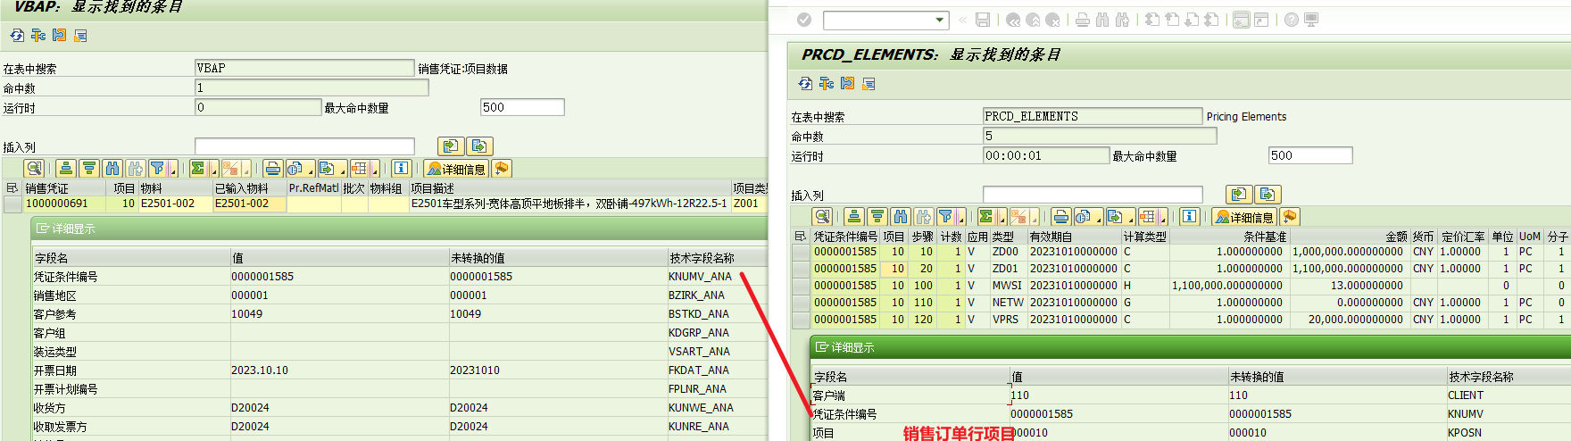Image resolution: width=1571 pixels, height=441 pixels.
Task: Click the Print icon in SAP standard toolbar
Action: point(1083,20)
